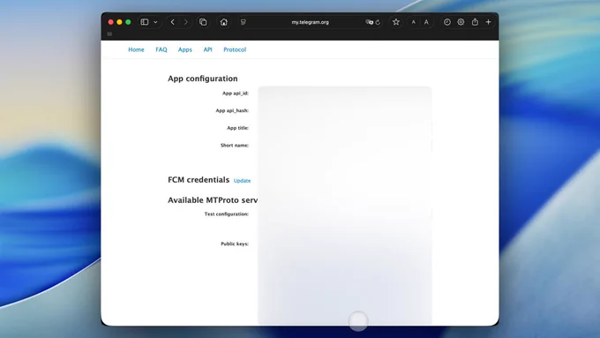The image size is (600, 338).
Task: Increase text size with large A
Action: click(x=426, y=22)
